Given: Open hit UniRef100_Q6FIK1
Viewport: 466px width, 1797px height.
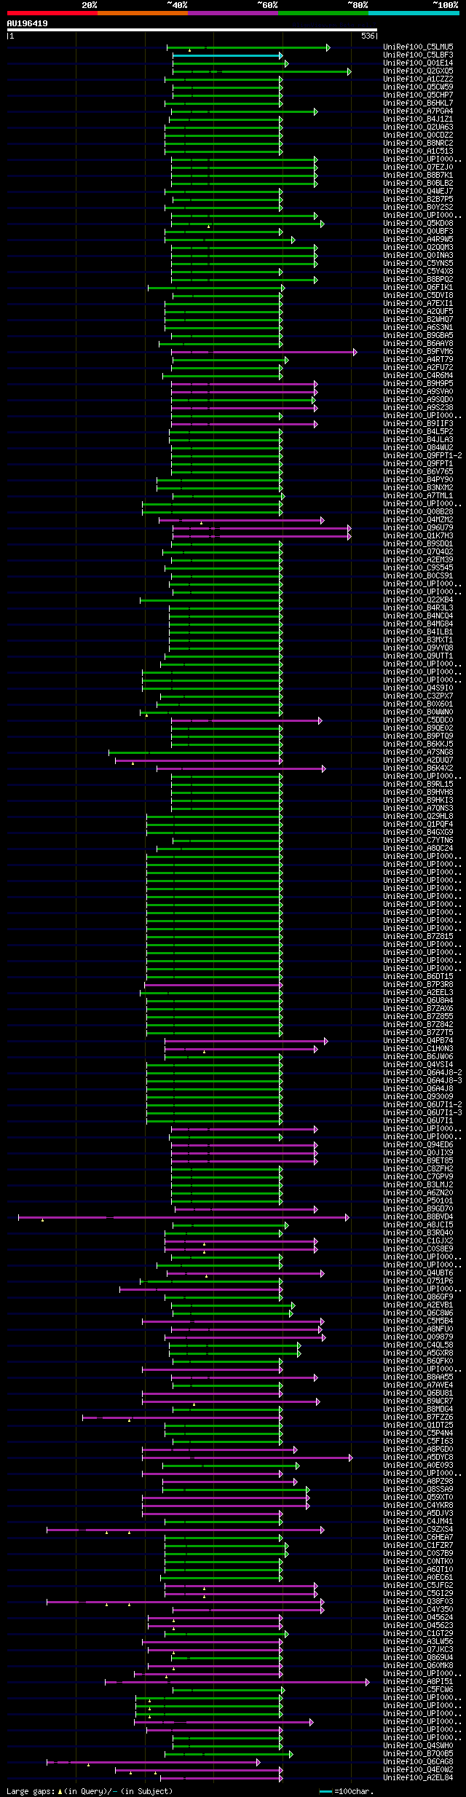Looking at the screenshot, I should 418,288.
